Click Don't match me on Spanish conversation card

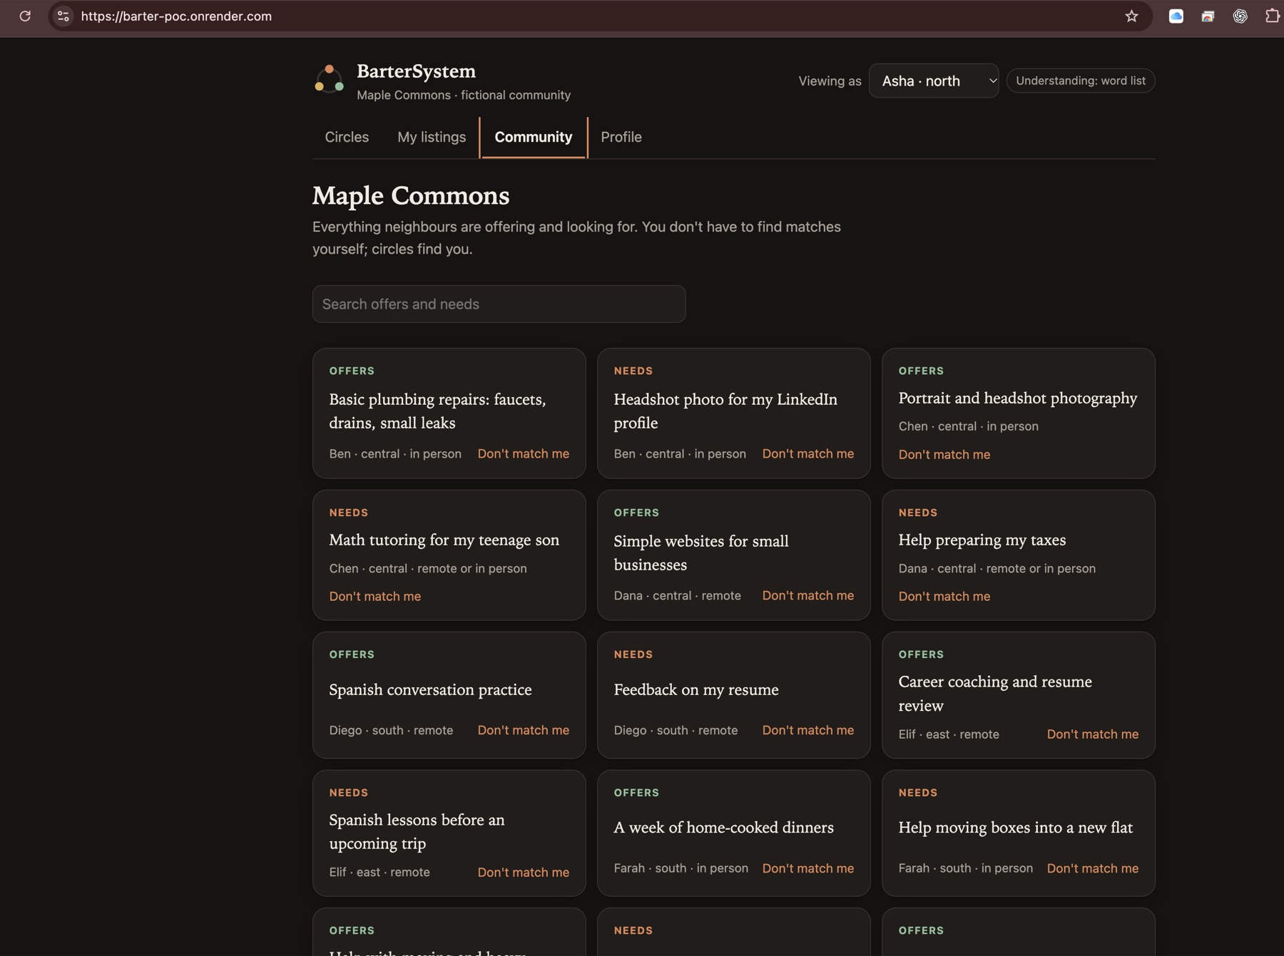(524, 730)
